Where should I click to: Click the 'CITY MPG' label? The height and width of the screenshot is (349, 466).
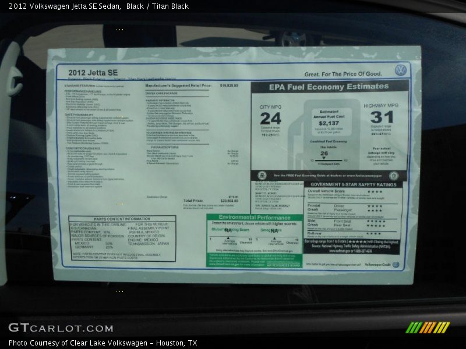(x=270, y=107)
